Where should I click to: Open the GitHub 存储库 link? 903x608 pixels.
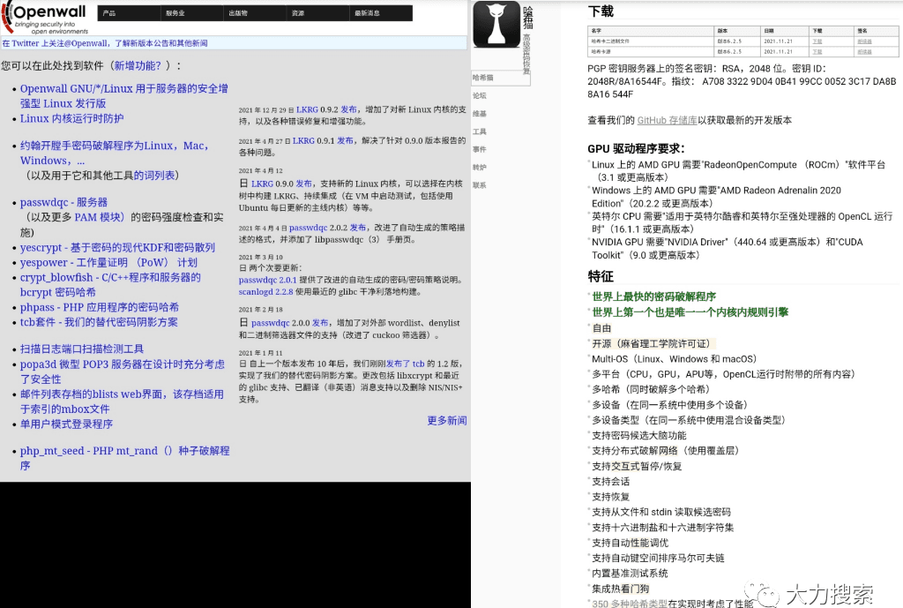(x=667, y=120)
